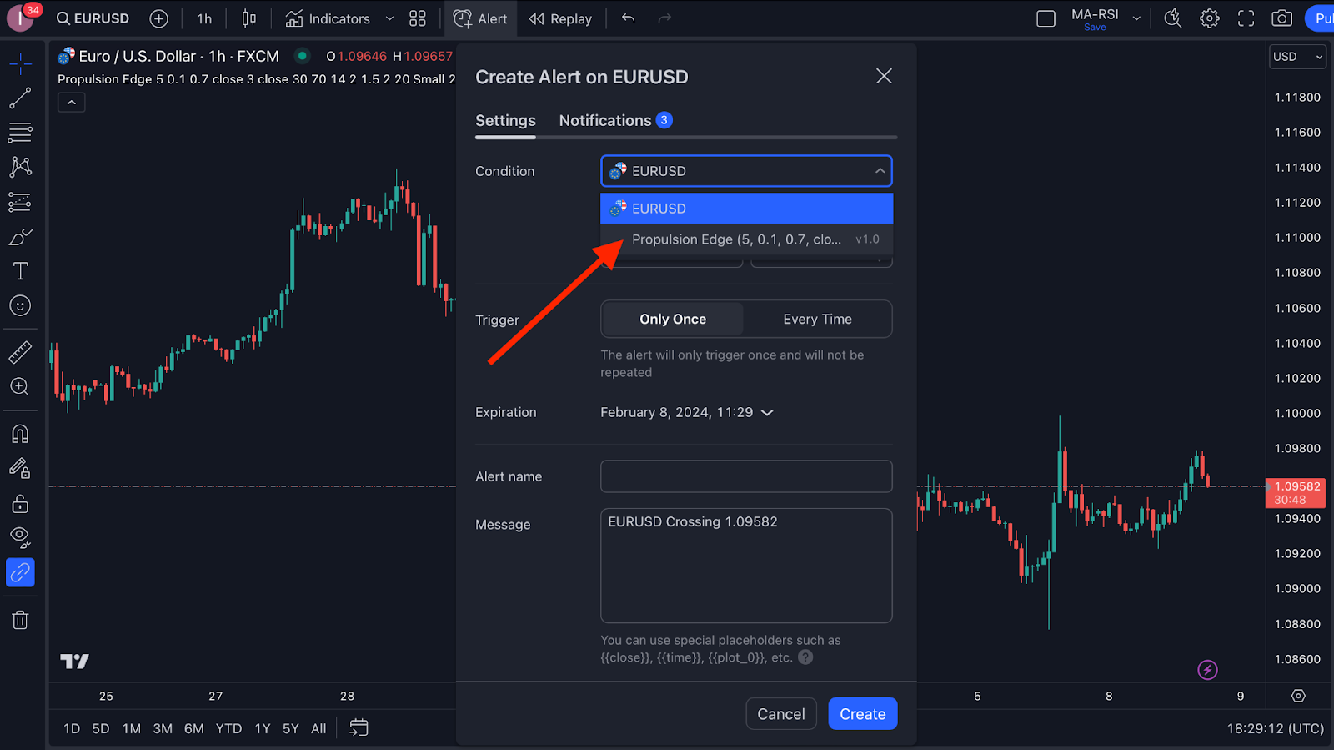Open the forecasting and measurement tools
This screenshot has width=1334, height=750.
20,202
